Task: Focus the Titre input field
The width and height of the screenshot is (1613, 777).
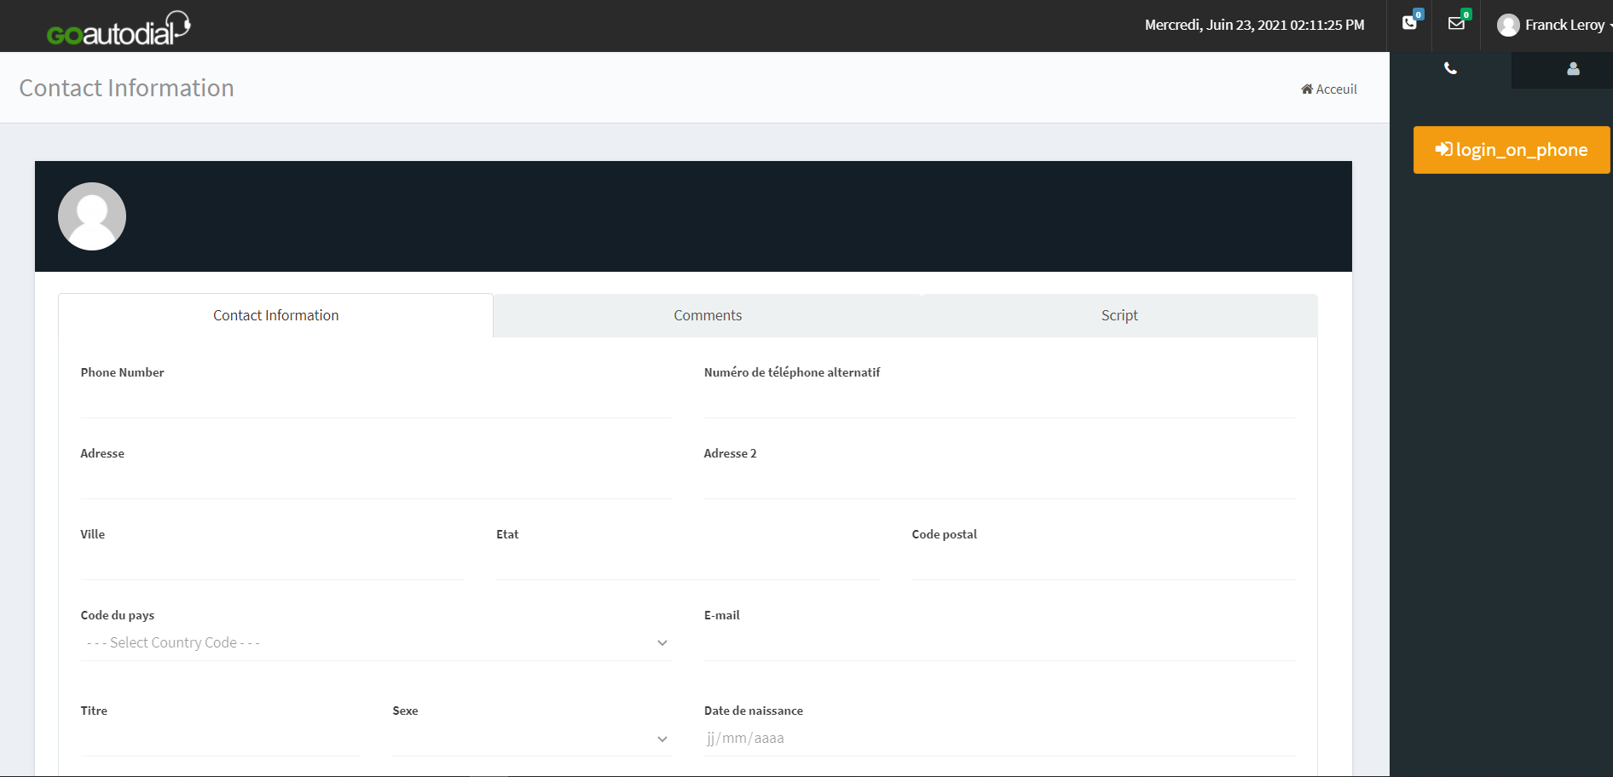Action: (x=221, y=740)
